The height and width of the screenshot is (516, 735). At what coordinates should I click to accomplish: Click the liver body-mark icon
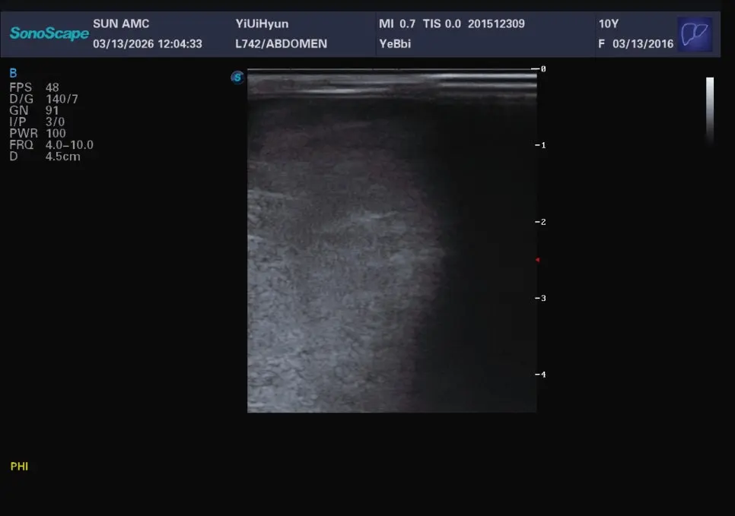[x=695, y=34]
